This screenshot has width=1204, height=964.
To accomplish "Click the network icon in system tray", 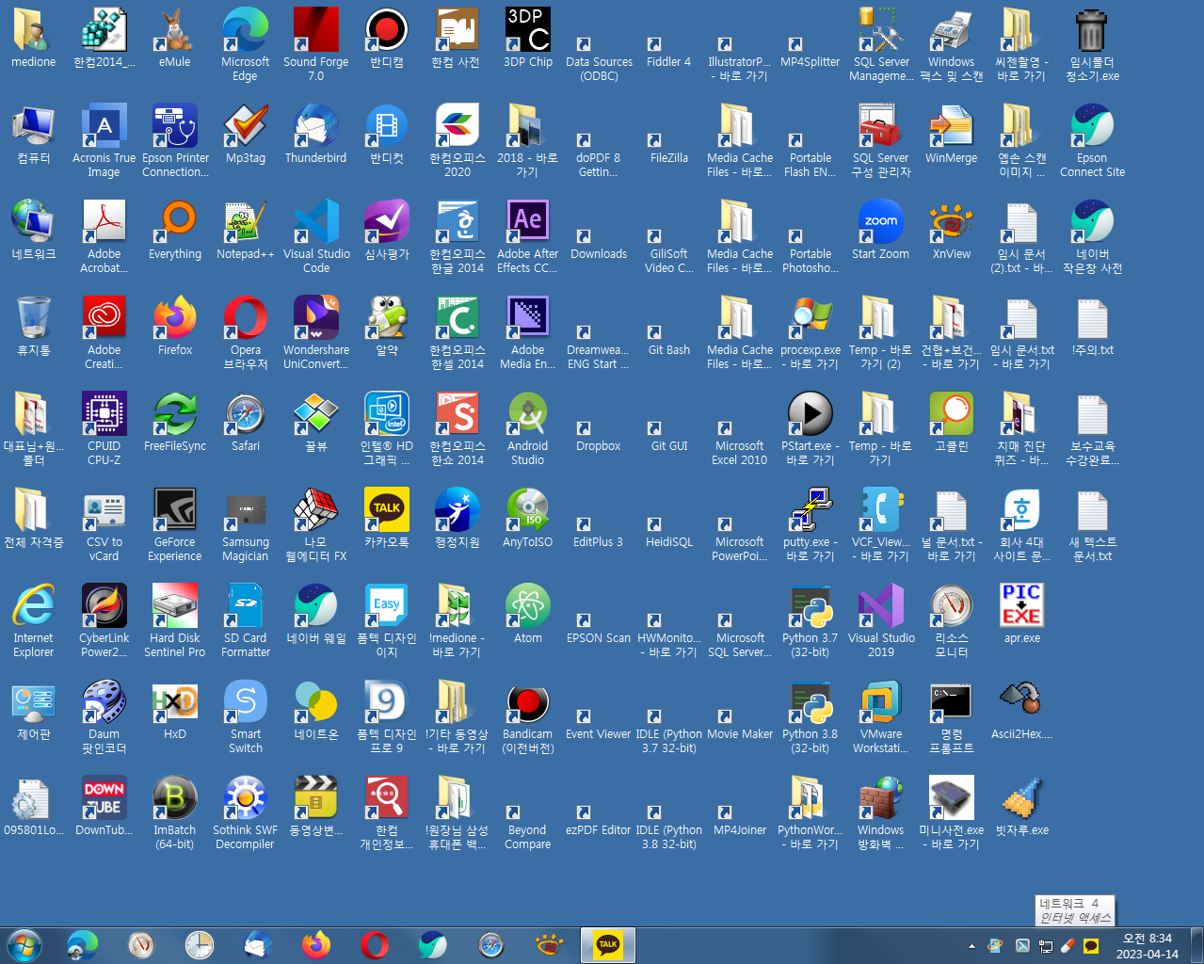I will pyautogui.click(x=1045, y=945).
